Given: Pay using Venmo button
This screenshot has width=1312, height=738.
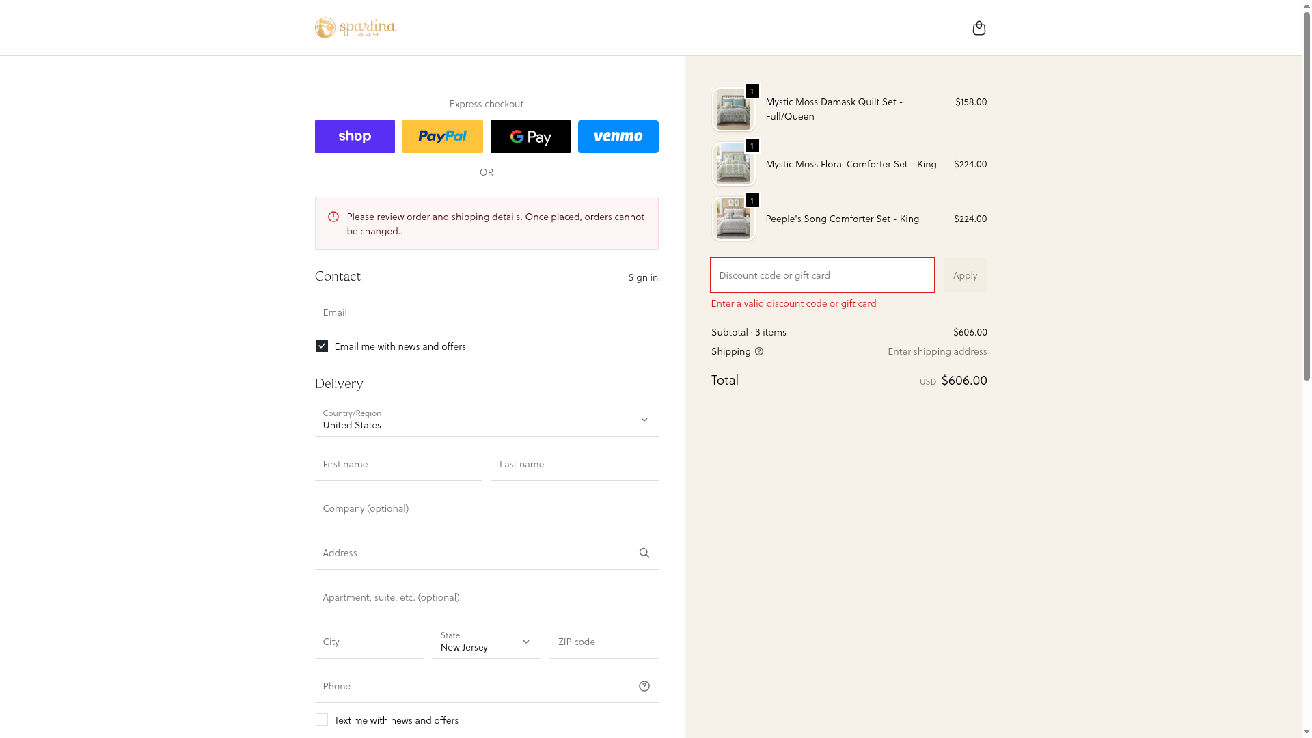Looking at the screenshot, I should (x=618, y=137).
